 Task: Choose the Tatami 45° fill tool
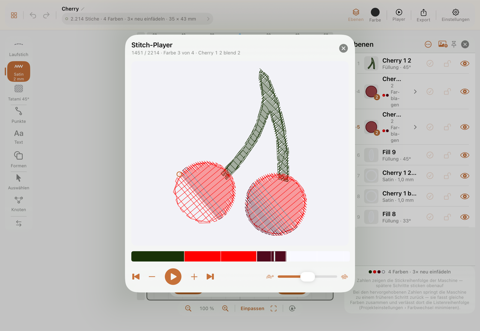click(x=19, y=93)
